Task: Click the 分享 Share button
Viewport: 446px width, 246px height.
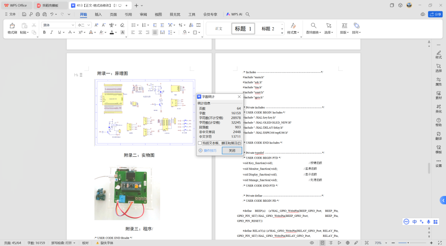Action: pyautogui.click(x=435, y=14)
